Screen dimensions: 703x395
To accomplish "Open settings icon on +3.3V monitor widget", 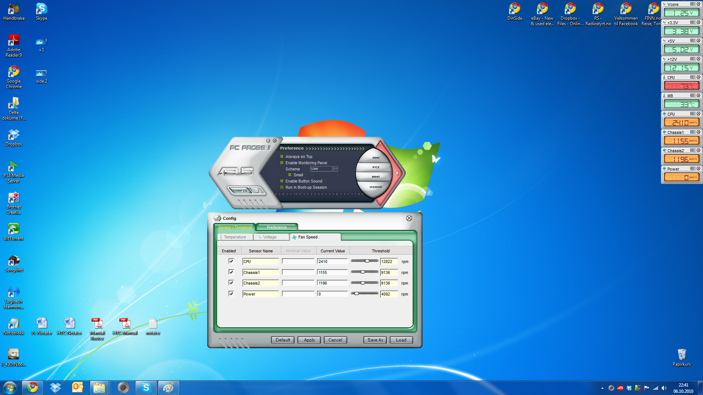I will pyautogui.click(x=693, y=22).
